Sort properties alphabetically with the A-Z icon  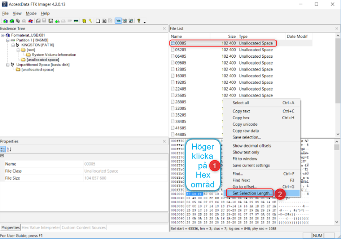[x=9, y=149]
